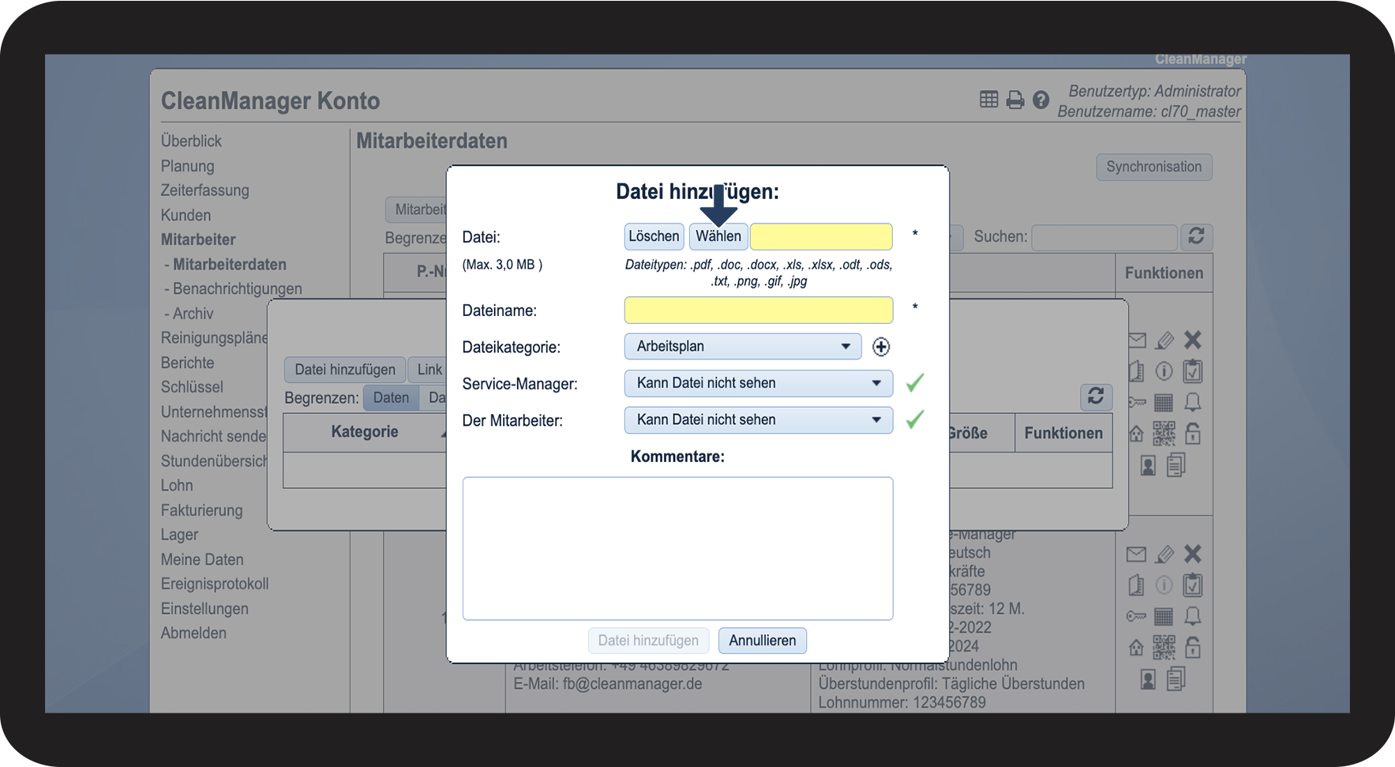
Task: Click QR code icon in first employee row
Action: pos(1164,433)
